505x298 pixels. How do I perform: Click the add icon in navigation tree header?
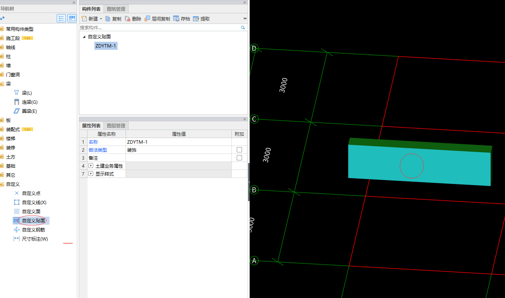click(2, 18)
